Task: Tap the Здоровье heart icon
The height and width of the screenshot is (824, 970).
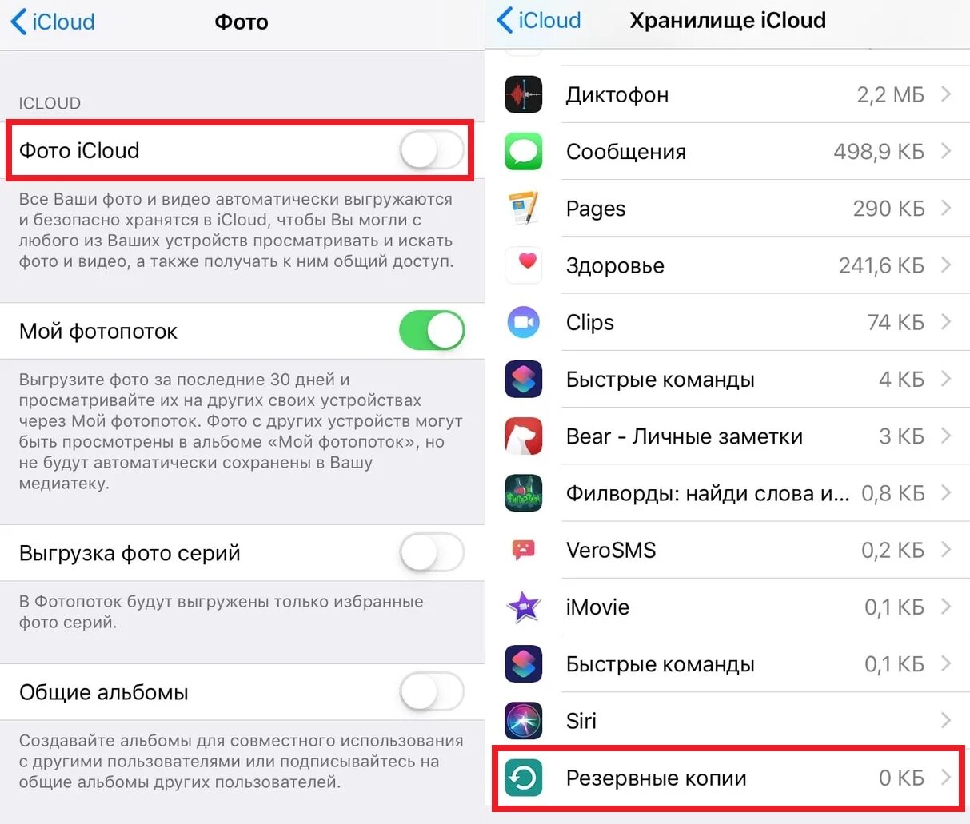Action: pos(524,265)
